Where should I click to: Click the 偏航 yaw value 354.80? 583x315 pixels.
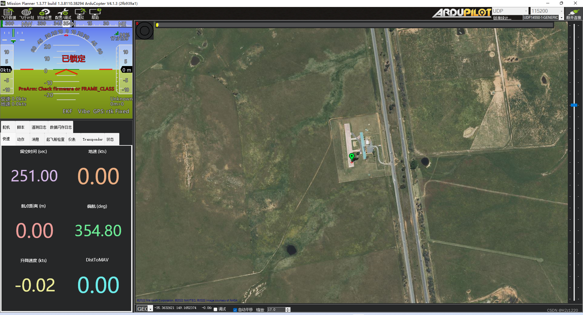pos(98,231)
